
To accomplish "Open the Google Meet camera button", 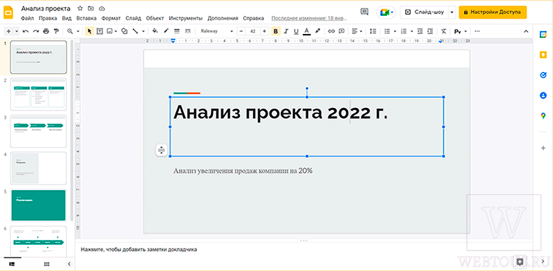I will 386,12.
